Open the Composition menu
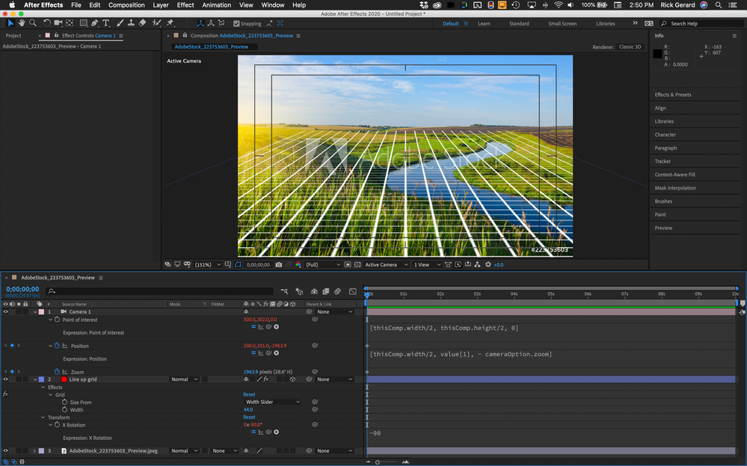 (126, 5)
